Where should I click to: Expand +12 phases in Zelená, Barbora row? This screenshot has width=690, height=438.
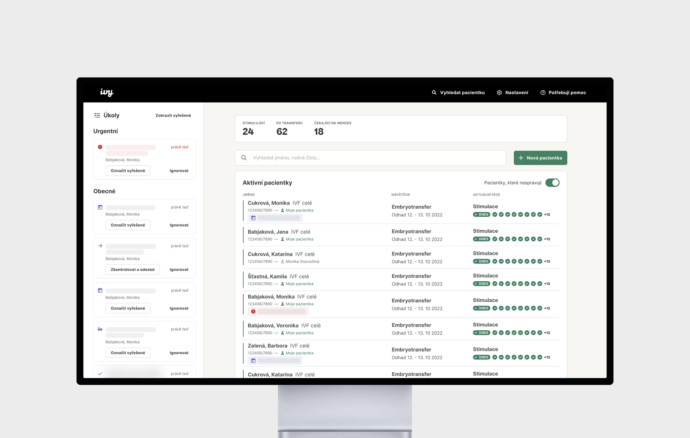(547, 357)
